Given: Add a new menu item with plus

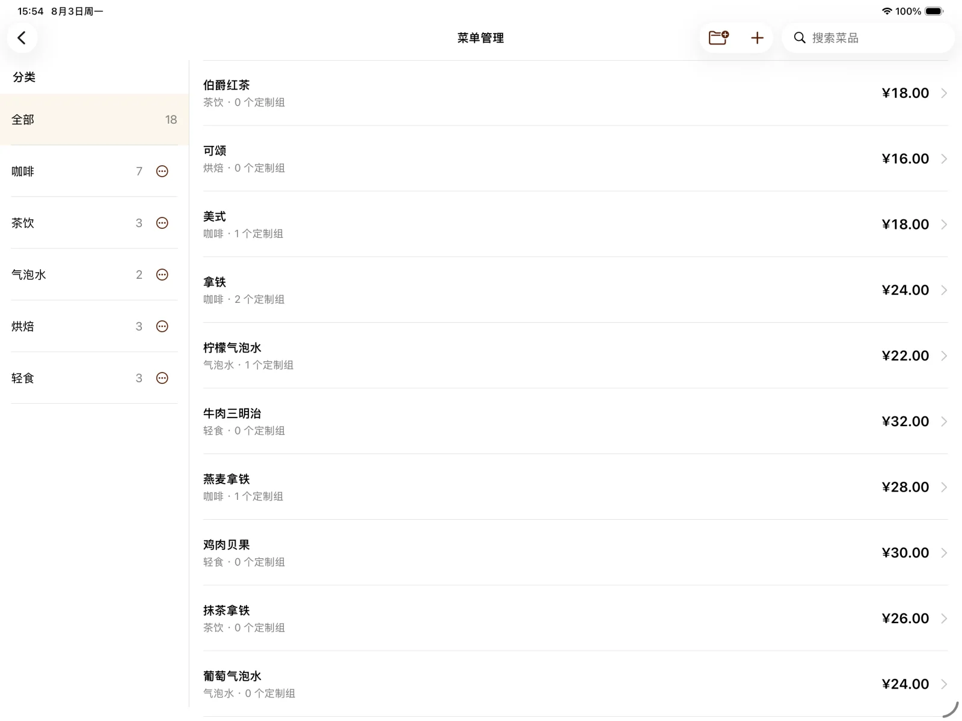Looking at the screenshot, I should pyautogui.click(x=757, y=38).
